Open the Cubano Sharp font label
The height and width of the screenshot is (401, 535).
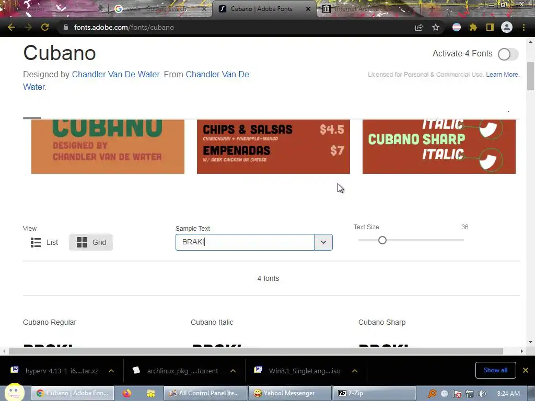[382, 322]
